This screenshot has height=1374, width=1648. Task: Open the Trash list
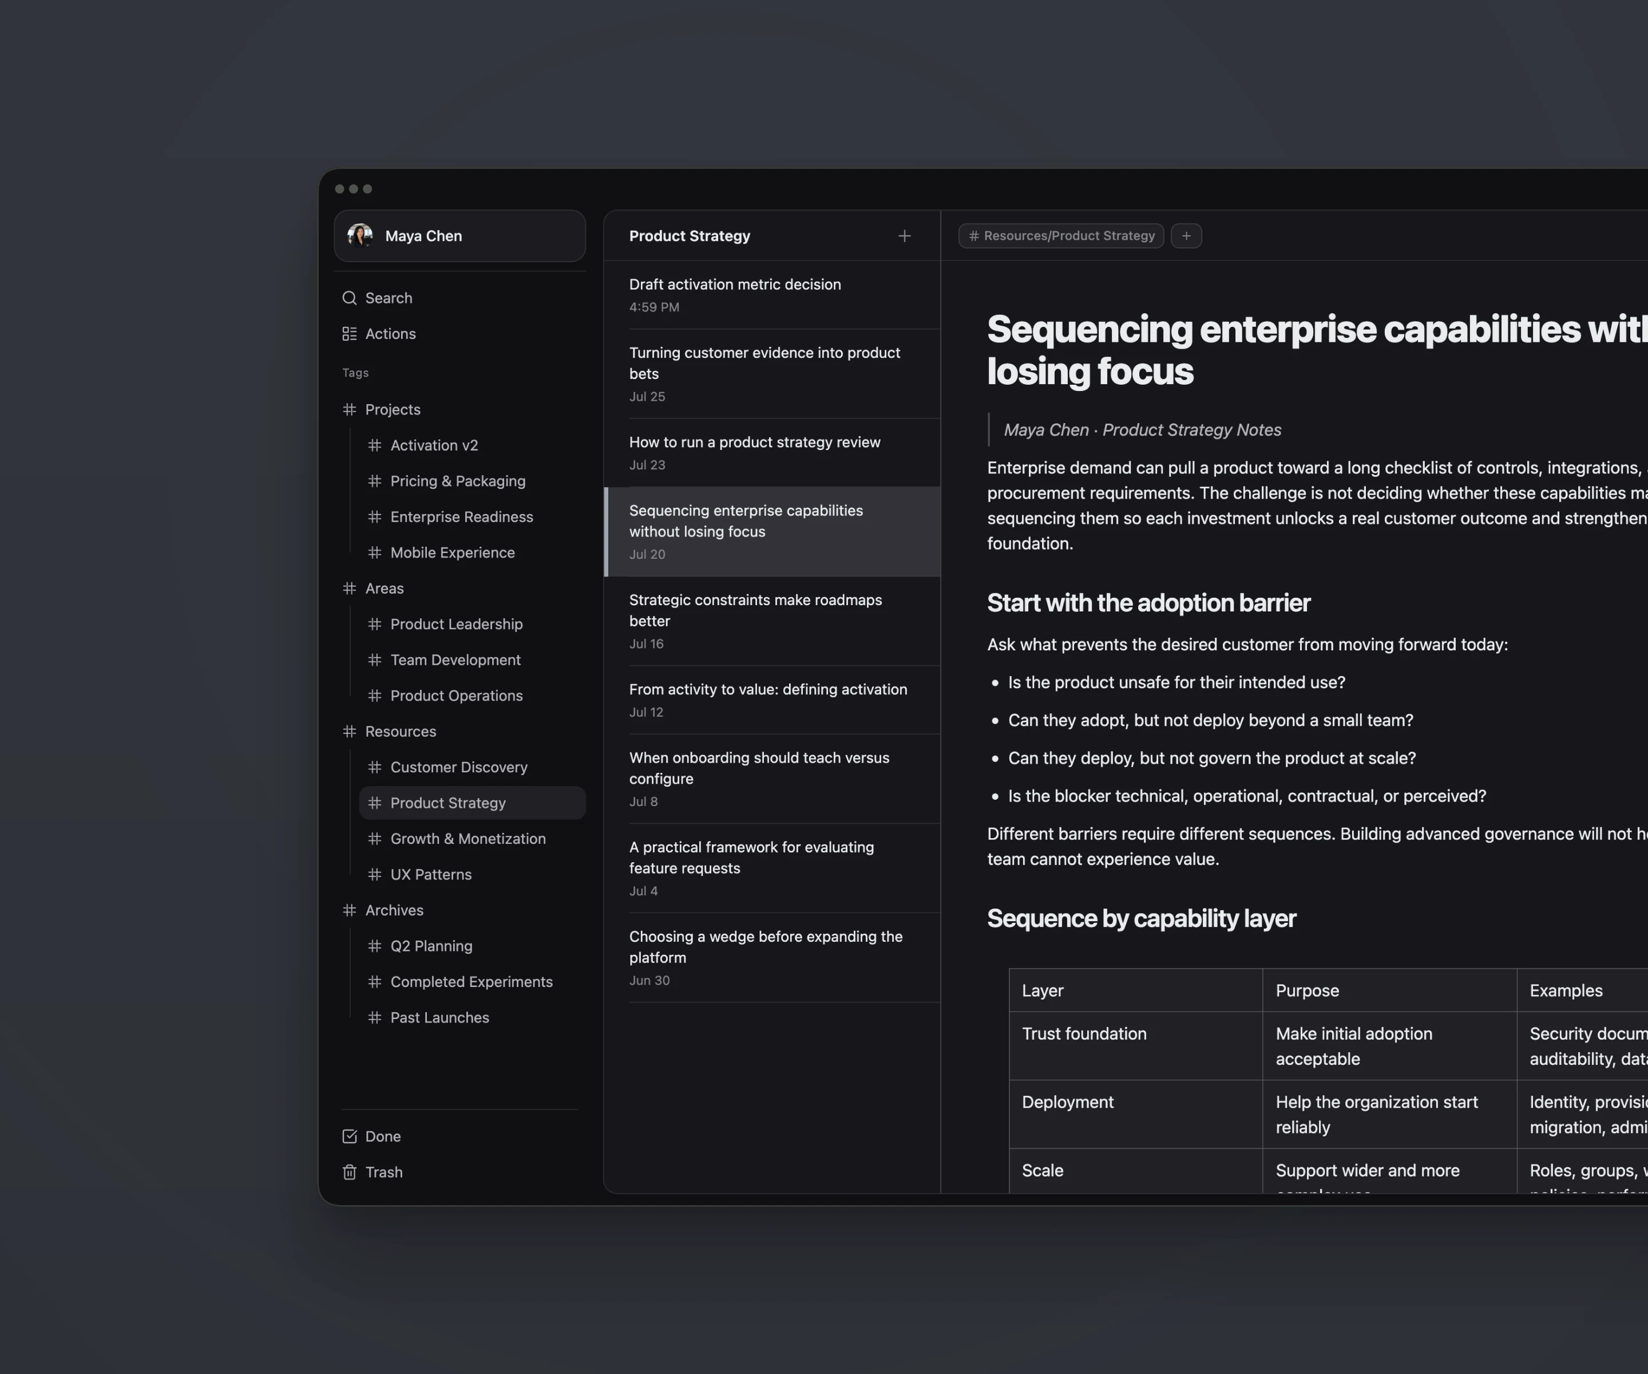(460, 1172)
